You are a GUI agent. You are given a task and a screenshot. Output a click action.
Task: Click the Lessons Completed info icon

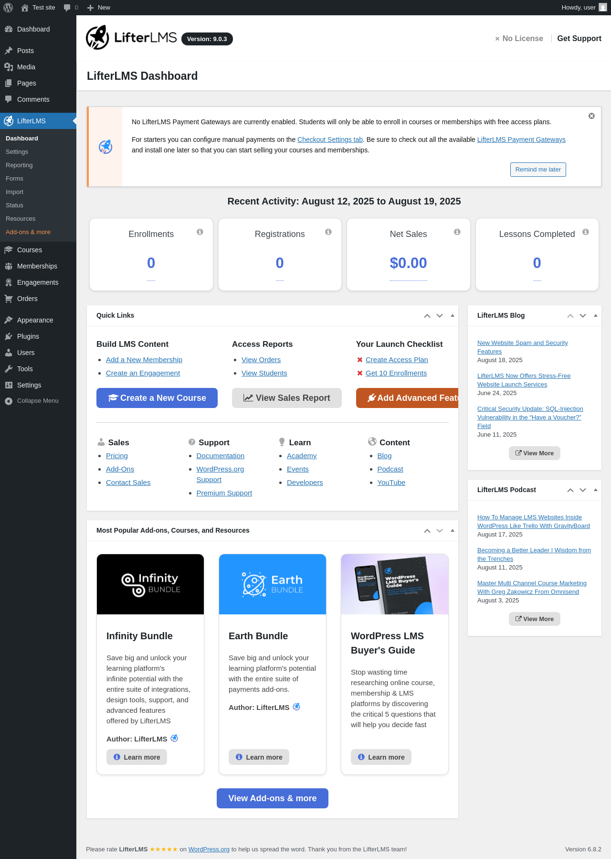coord(586,232)
